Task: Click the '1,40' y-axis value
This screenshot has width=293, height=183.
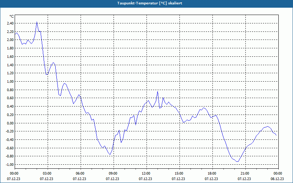Action: (x=10, y=65)
